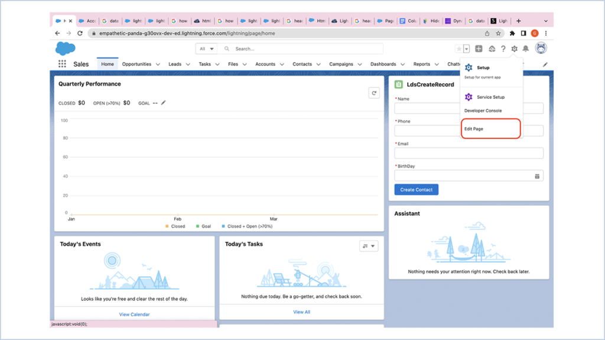This screenshot has height=340, width=605.
Task: Click the Salesforce cloud logo
Action: click(x=65, y=48)
